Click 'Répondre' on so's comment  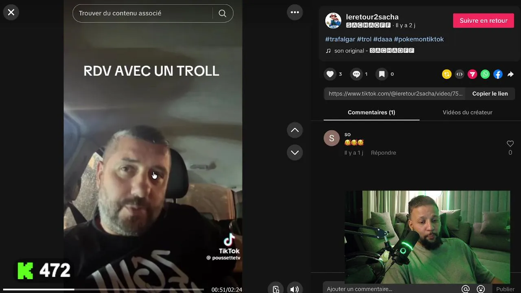(383, 153)
